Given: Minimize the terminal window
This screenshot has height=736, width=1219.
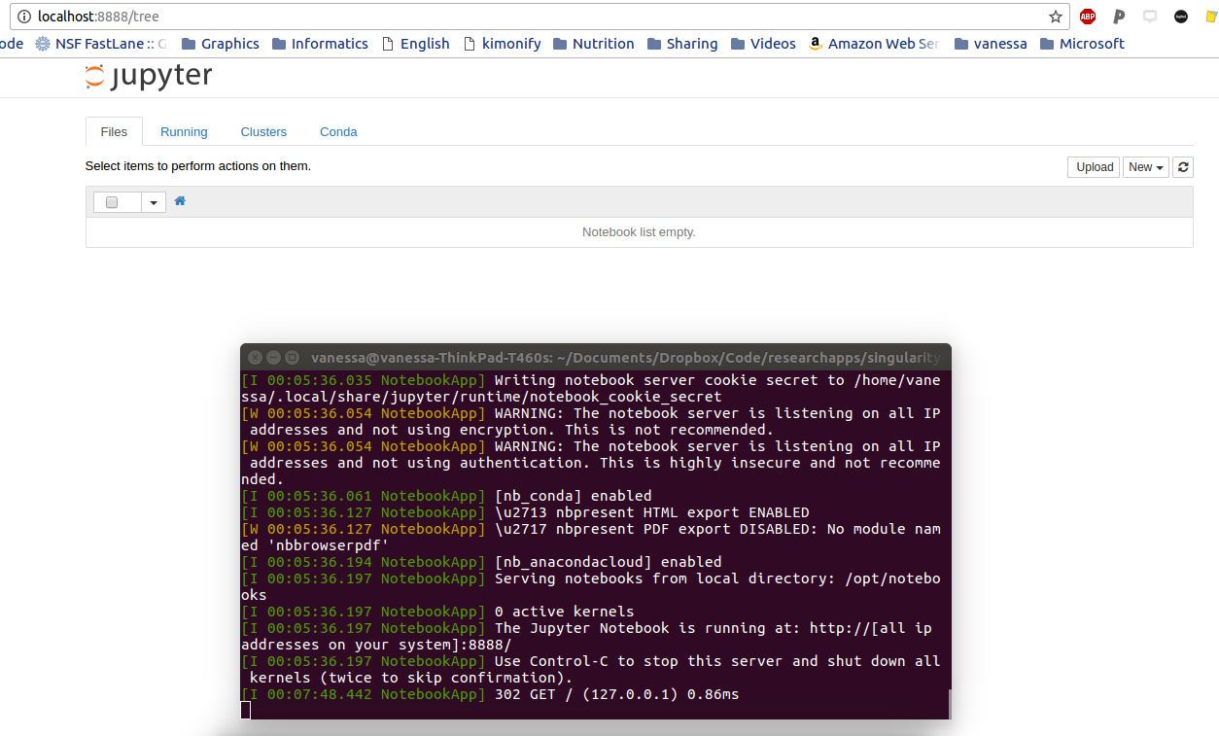Looking at the screenshot, I should (x=274, y=358).
